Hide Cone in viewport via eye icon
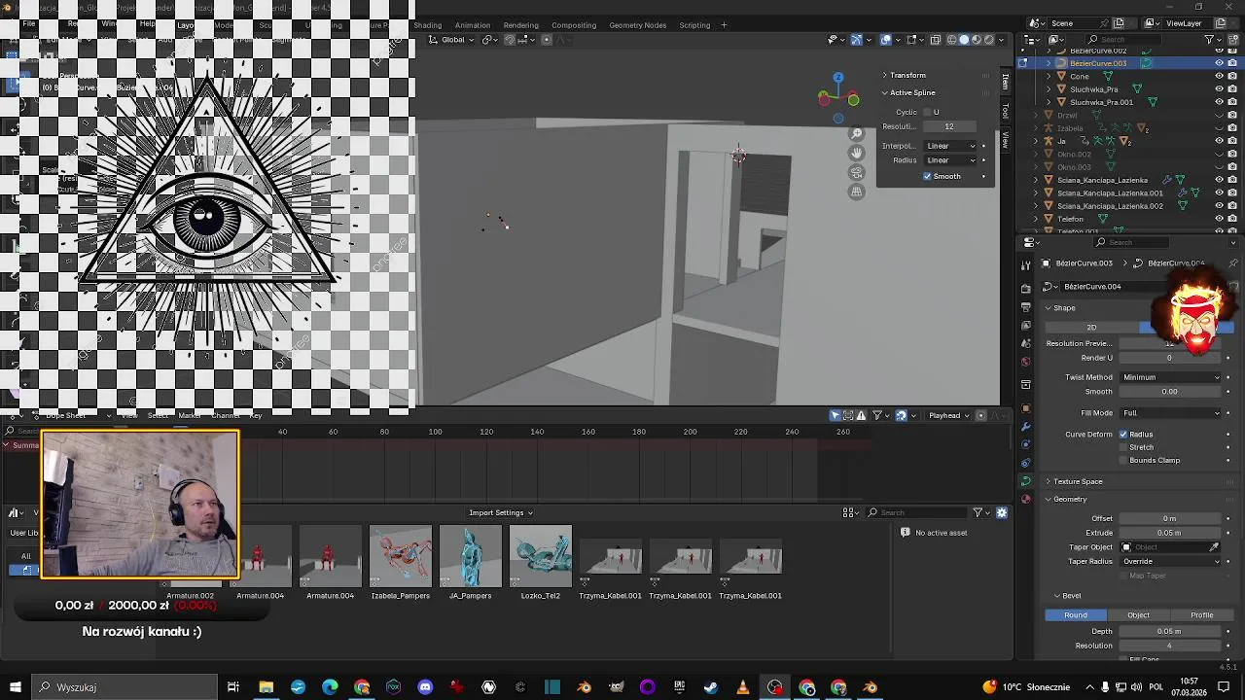The image size is (1245, 700). (x=1219, y=76)
